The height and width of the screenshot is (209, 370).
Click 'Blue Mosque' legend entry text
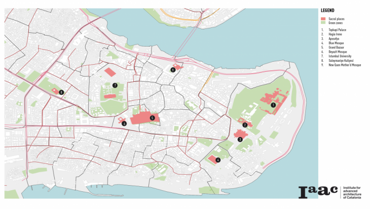(x=337, y=43)
